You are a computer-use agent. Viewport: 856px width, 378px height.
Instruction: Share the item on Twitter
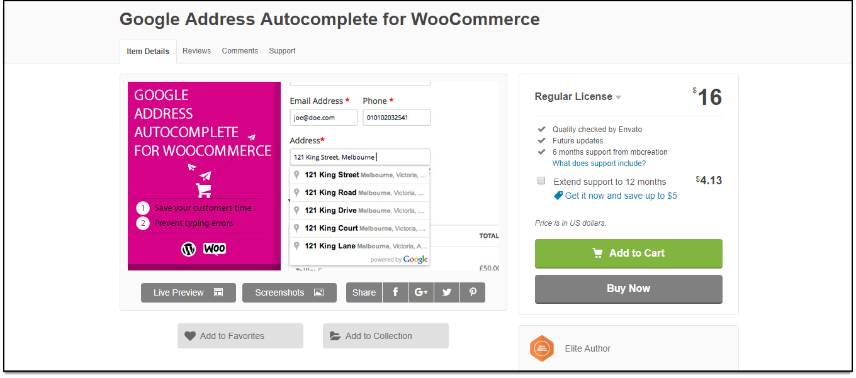click(x=447, y=292)
